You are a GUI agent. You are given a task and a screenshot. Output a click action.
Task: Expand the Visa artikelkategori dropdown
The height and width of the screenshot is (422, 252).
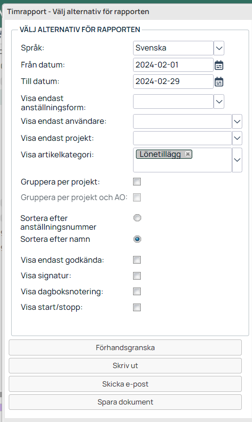tap(237, 160)
